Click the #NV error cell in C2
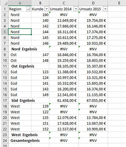The height and width of the screenshot is (147, 126). coord(64,15)
